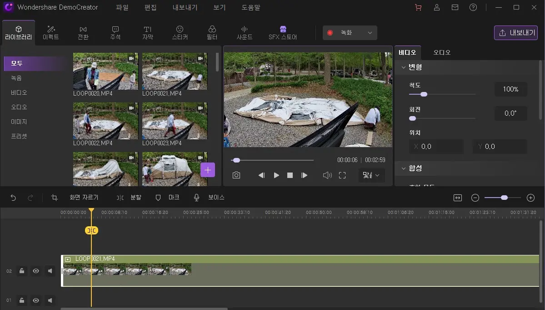Viewport: 545px width, 310px height.
Task: Adjust the 회전 rotation slider
Action: (413, 118)
